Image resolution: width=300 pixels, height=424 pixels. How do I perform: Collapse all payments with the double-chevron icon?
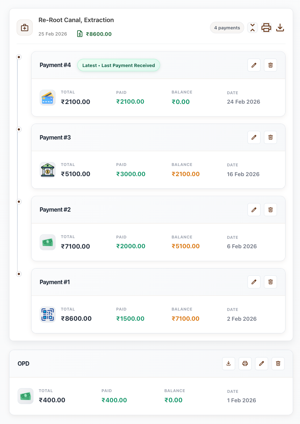[253, 28]
